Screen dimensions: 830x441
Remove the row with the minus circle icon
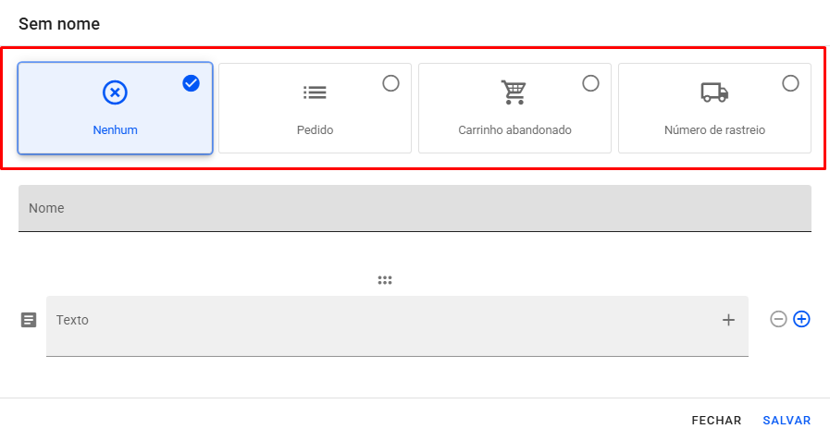click(x=778, y=319)
